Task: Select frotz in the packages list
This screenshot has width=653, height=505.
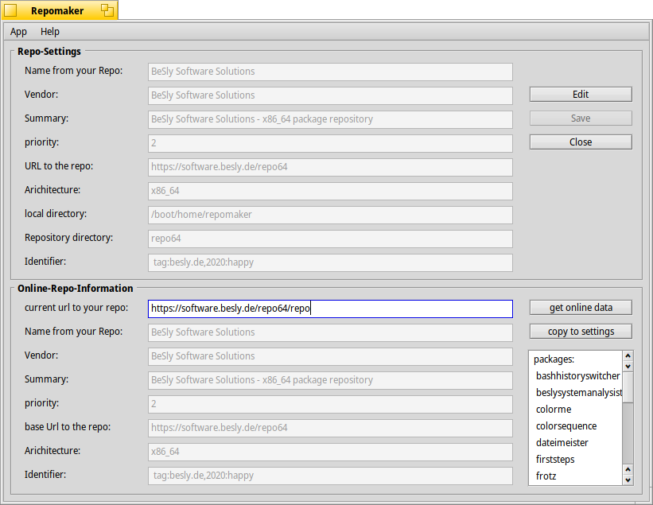Action: [546, 476]
